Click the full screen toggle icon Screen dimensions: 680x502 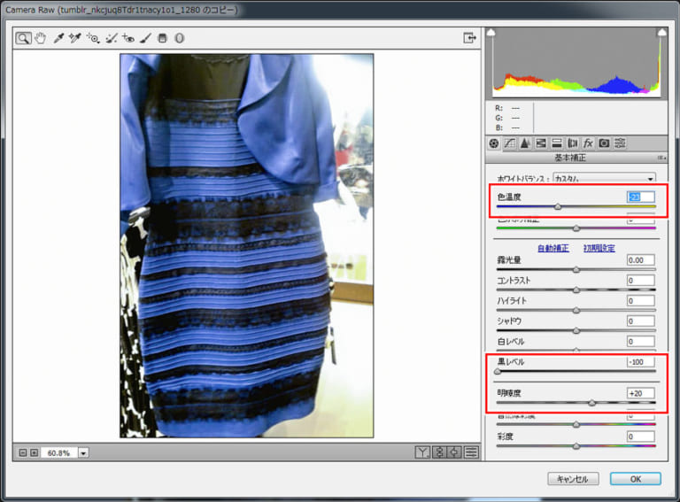point(469,38)
